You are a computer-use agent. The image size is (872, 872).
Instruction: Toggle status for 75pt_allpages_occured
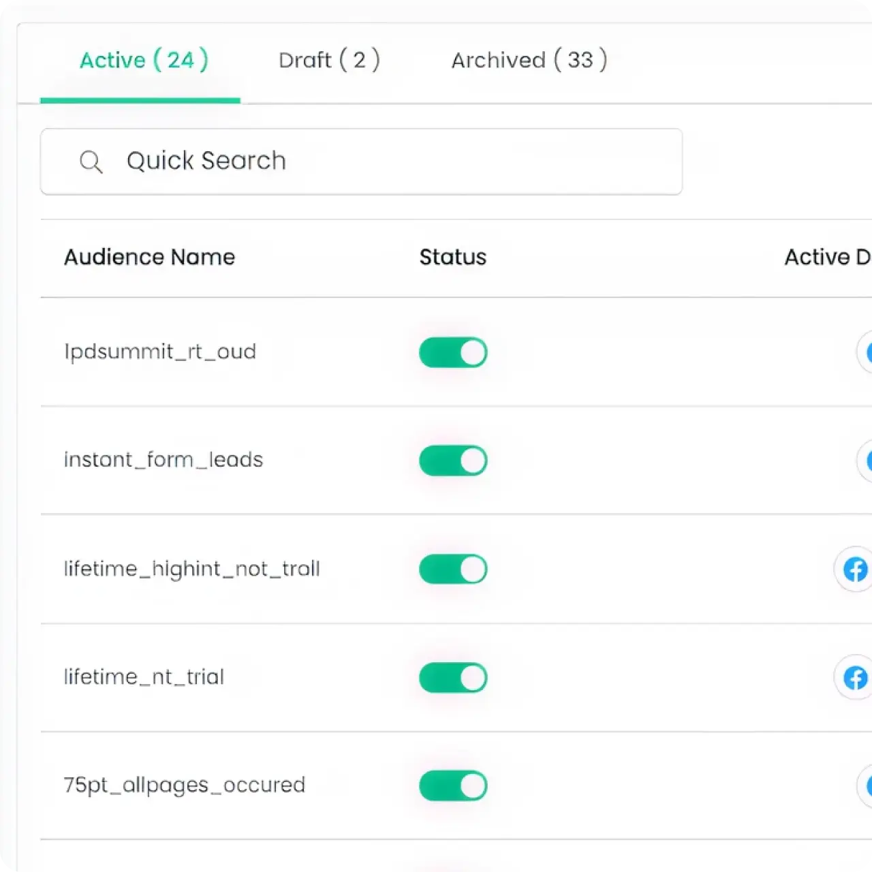(453, 786)
